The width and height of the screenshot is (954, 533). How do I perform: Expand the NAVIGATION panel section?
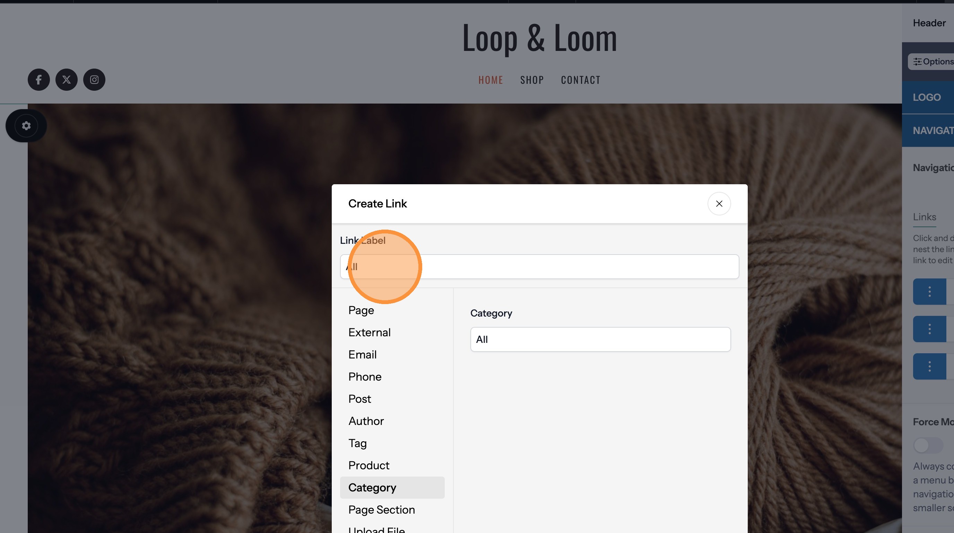(x=933, y=131)
